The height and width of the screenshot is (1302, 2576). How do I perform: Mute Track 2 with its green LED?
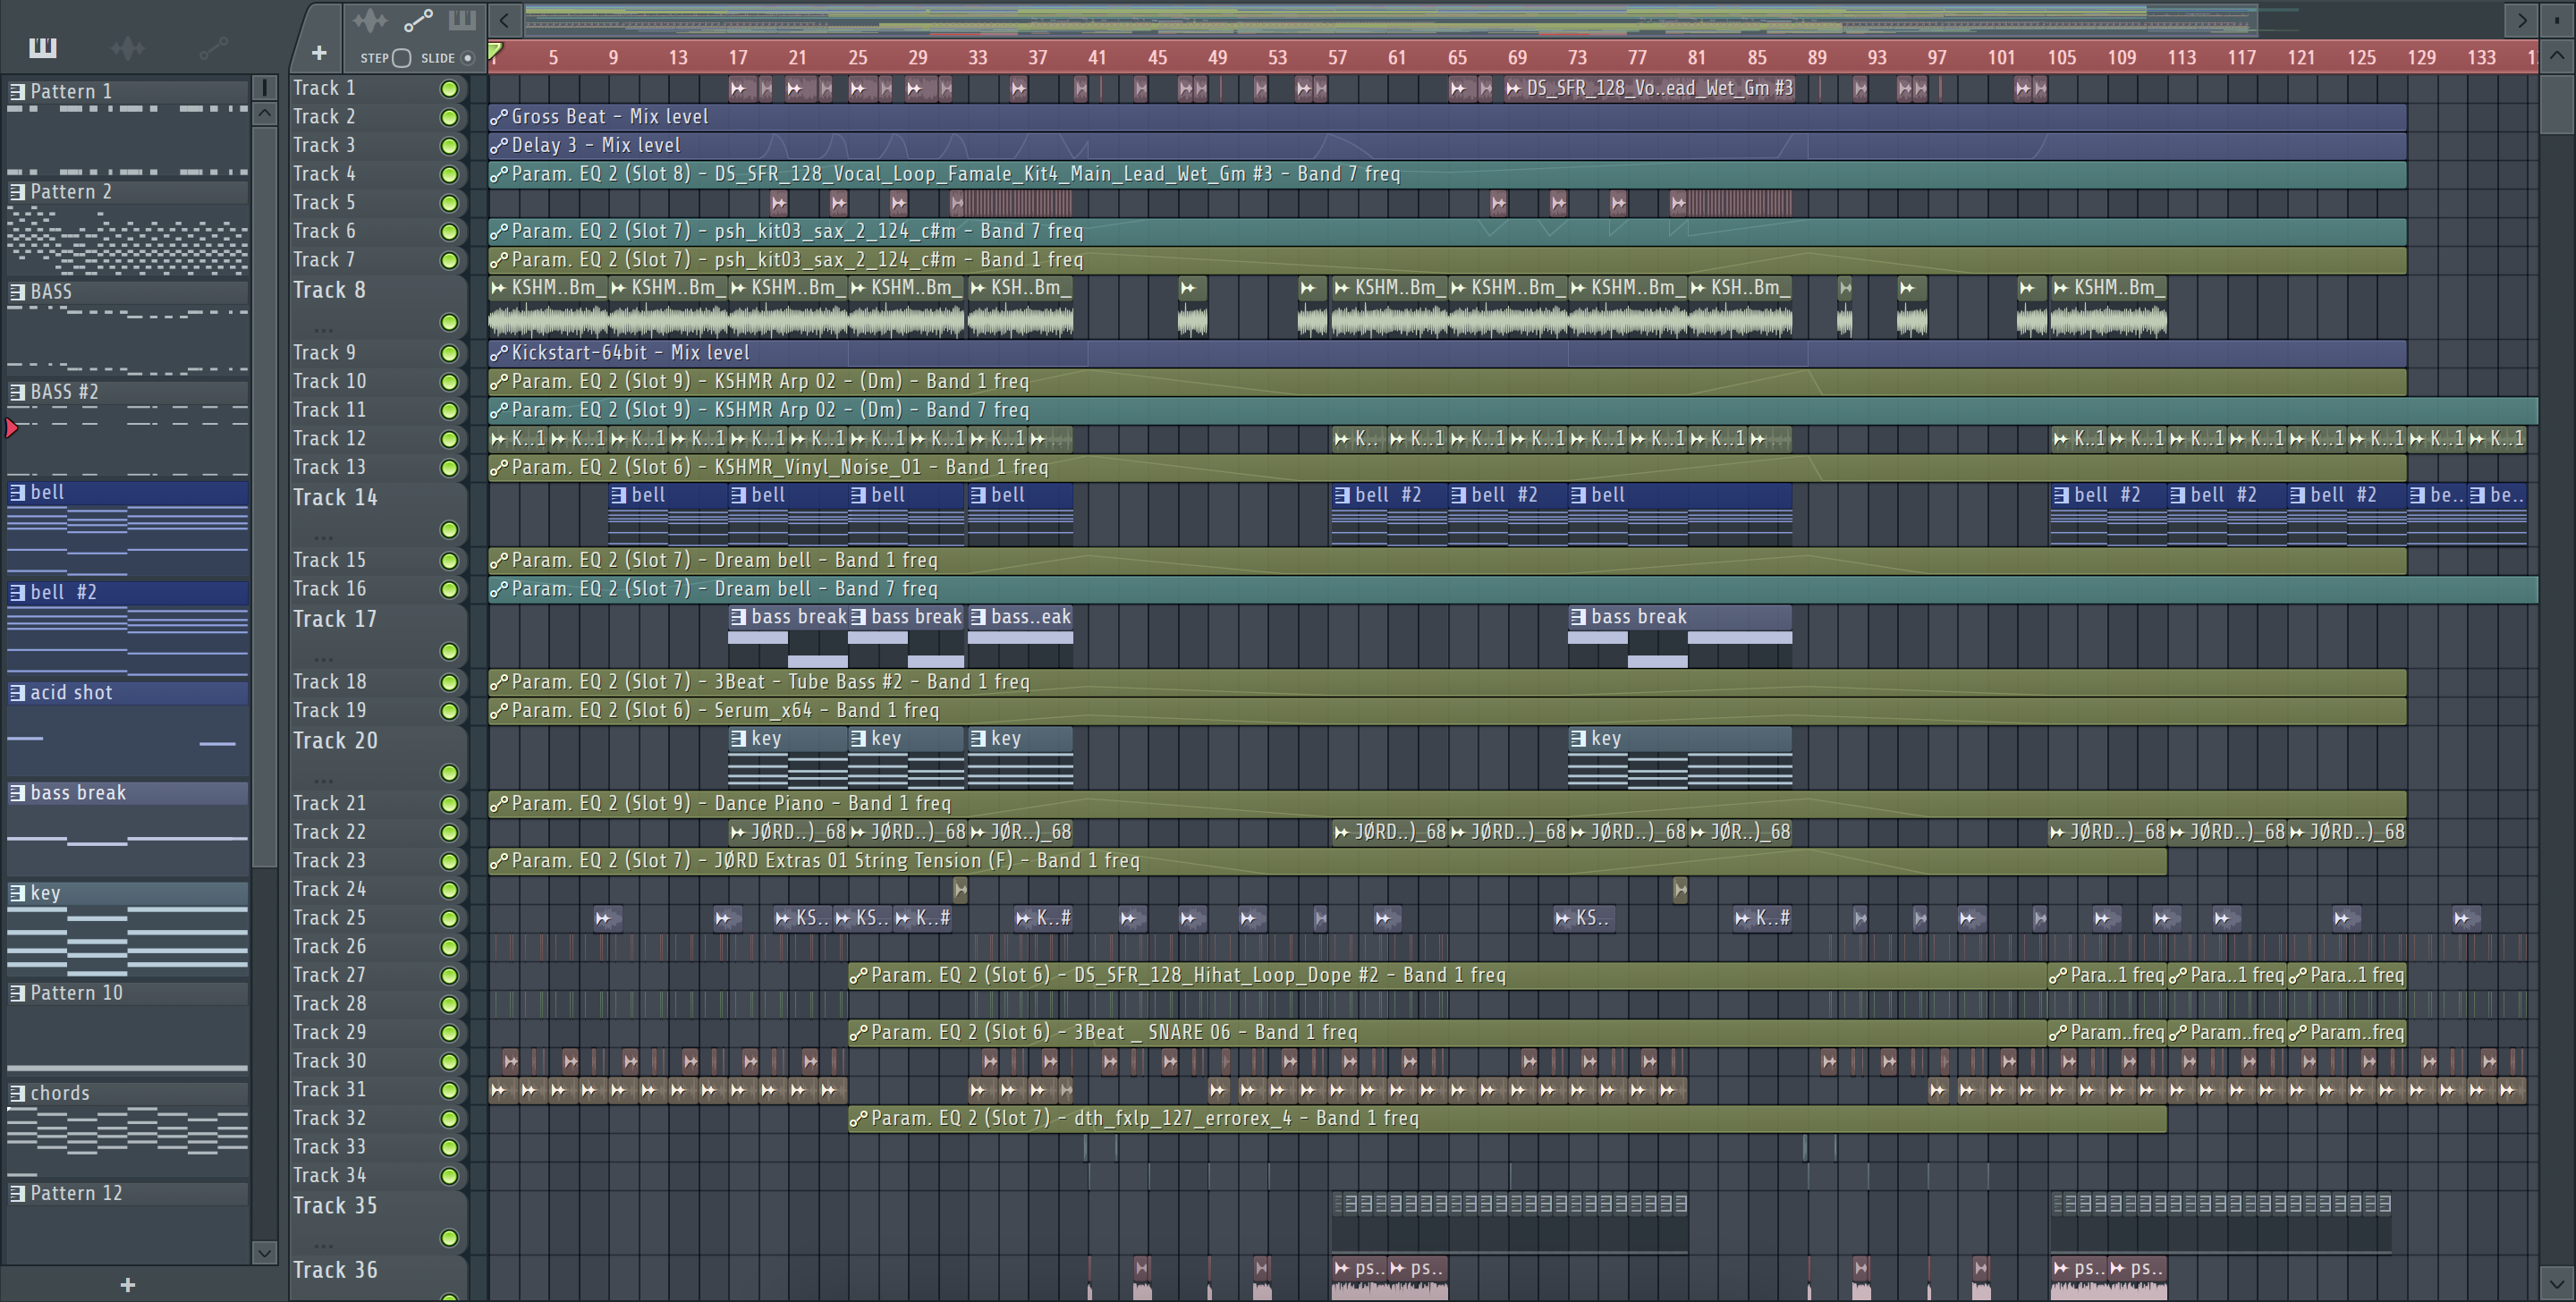click(x=449, y=117)
